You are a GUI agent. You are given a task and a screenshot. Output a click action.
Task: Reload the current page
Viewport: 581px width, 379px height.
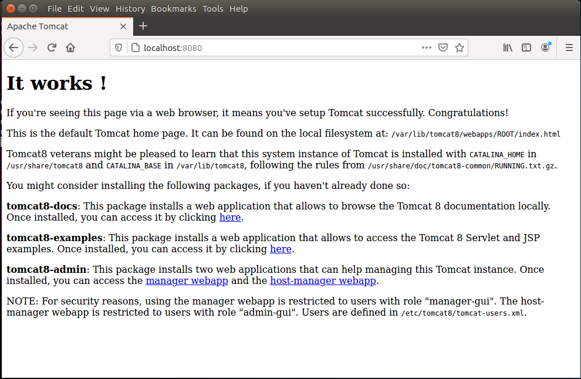pyautogui.click(x=52, y=48)
